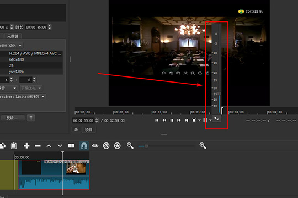Remove clip with the minus ripple delete icon
The height and width of the screenshot is (198, 298).
pos(38,146)
